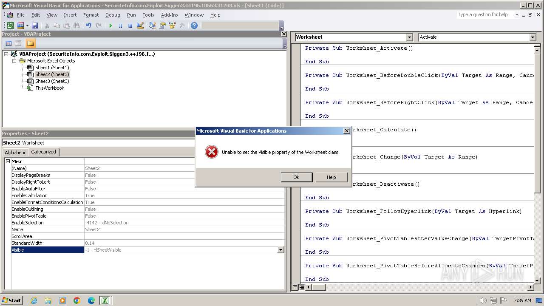Click the Paste toolbar icon
Viewport: 544px width, 306px height.
pos(67,25)
